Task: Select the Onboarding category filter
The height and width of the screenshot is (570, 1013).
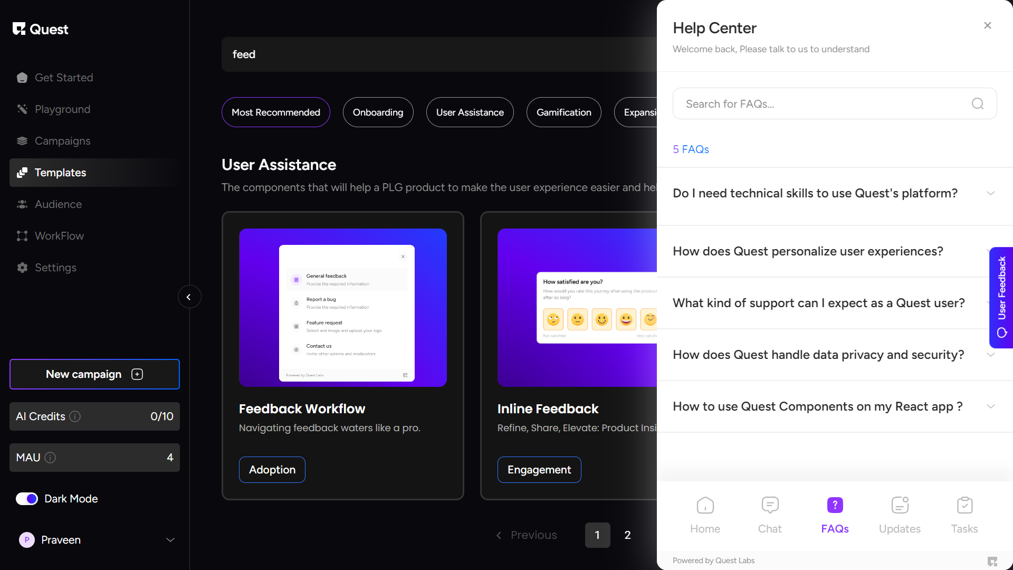Action: pyautogui.click(x=378, y=112)
